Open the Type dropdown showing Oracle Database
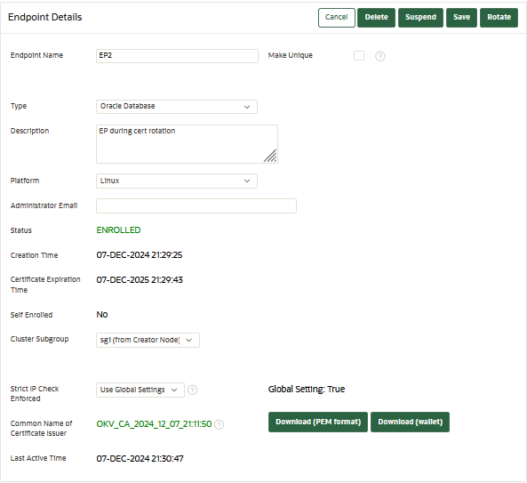 (177, 107)
